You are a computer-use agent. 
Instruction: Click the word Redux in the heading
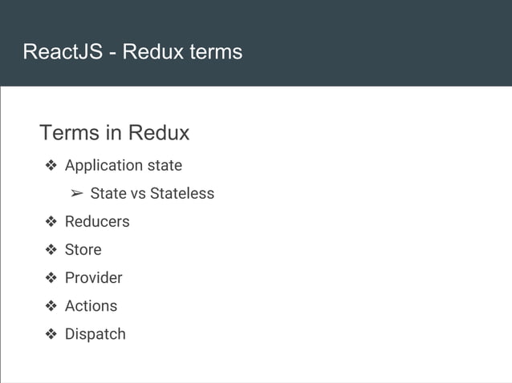(159, 133)
